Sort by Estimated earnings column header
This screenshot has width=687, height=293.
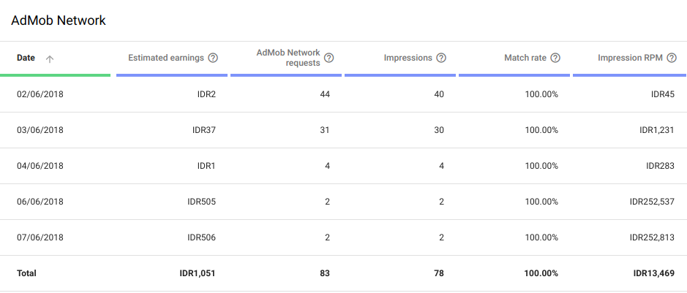point(166,58)
